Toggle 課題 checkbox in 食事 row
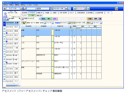126x93 pixels. (74, 30)
